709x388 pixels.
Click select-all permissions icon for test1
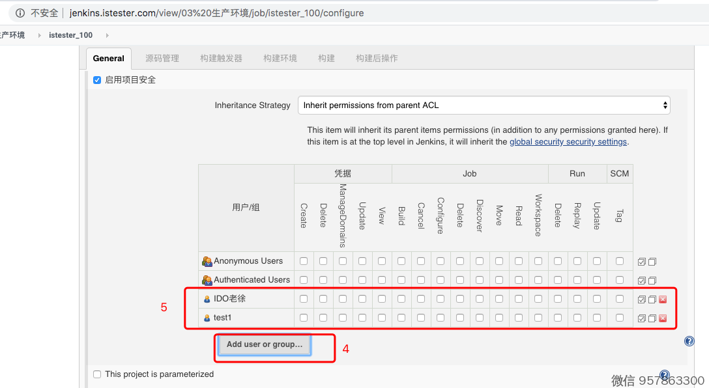641,318
